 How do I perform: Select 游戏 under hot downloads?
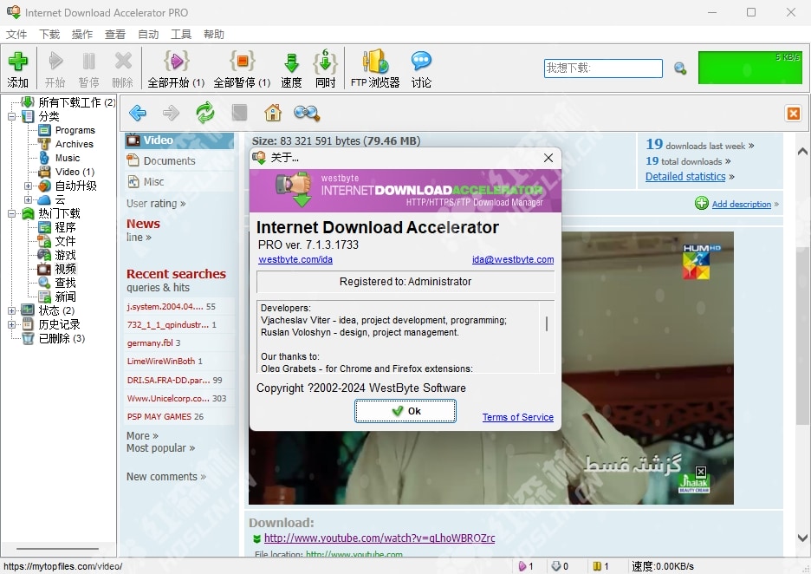(x=65, y=255)
